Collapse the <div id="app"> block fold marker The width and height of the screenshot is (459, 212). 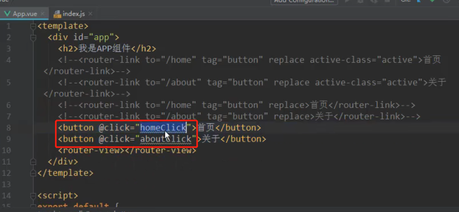pyautogui.click(x=33, y=37)
